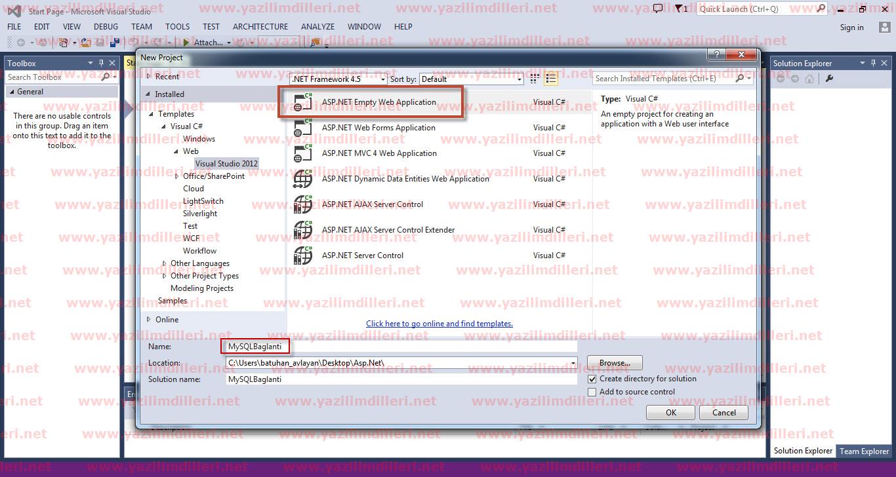Click the Solution Explorer Home icon
This screenshot has height=477, width=896.
point(810,79)
